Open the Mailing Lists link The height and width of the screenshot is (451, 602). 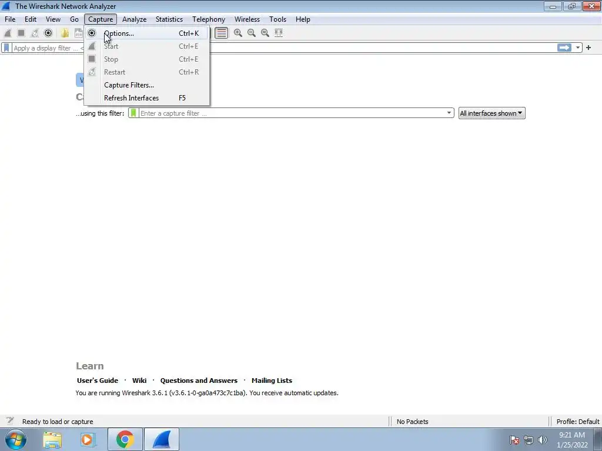272,381
